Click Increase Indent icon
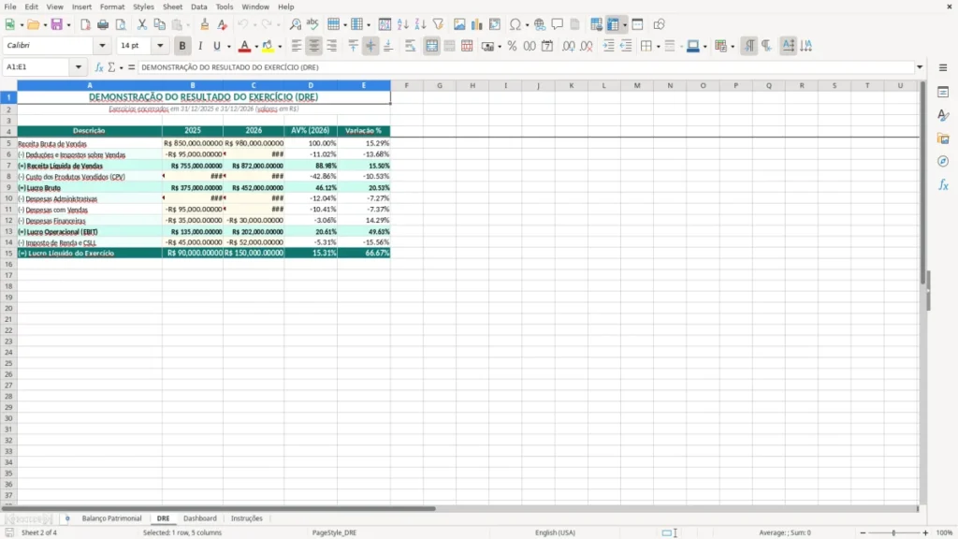The height and width of the screenshot is (539, 958). coord(608,46)
